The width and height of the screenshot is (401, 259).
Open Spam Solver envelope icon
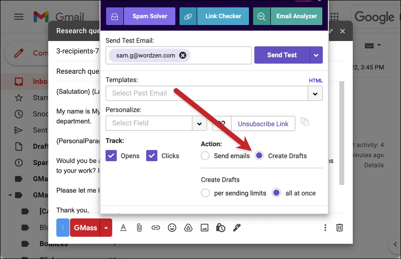click(x=115, y=16)
